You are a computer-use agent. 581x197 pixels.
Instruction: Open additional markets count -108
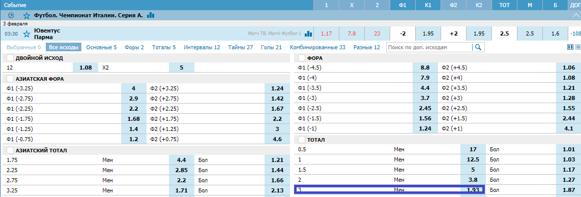[575, 34]
